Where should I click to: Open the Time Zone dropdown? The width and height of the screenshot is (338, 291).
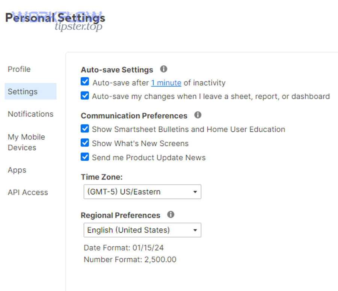(142, 191)
